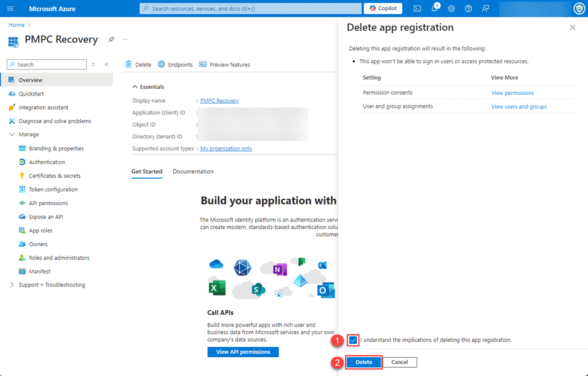Screen dimensions: 588x376
Task: Click the feedback icon in the header
Action: click(486, 8)
